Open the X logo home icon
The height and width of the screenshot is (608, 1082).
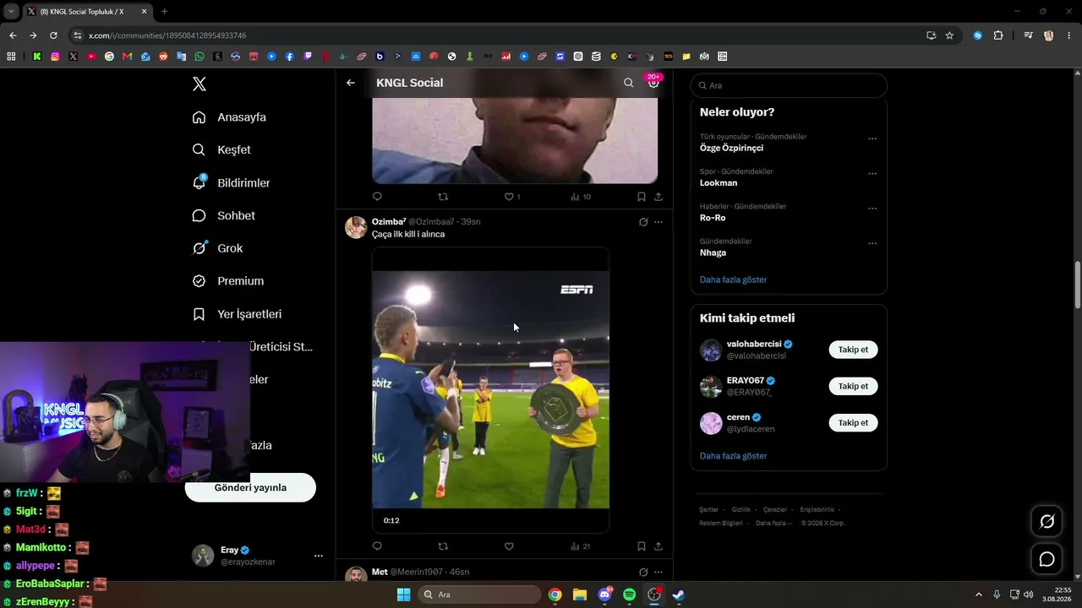click(199, 84)
